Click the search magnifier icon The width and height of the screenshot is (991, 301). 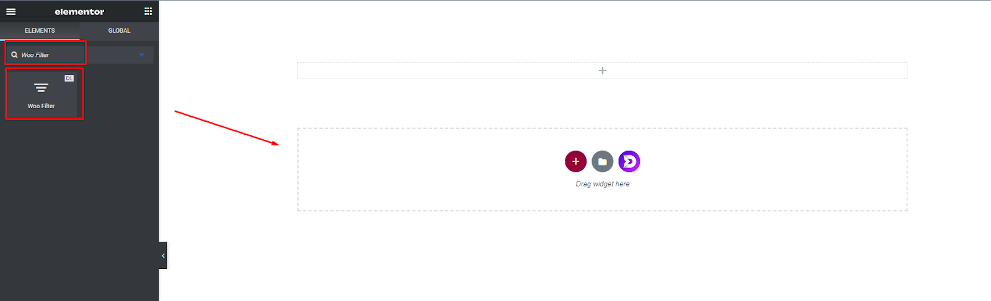click(x=14, y=55)
